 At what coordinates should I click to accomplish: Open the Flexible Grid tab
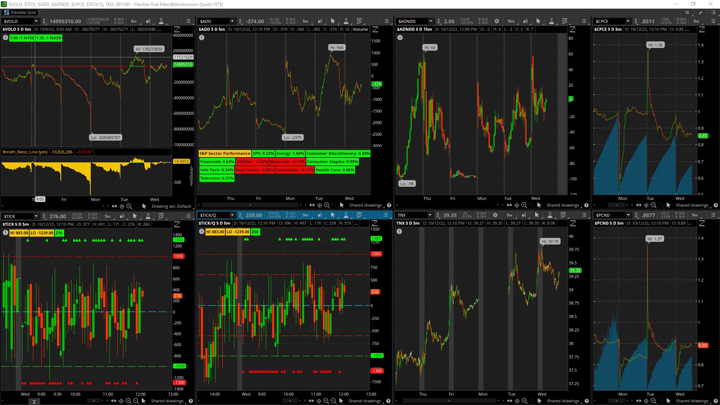tap(20, 12)
